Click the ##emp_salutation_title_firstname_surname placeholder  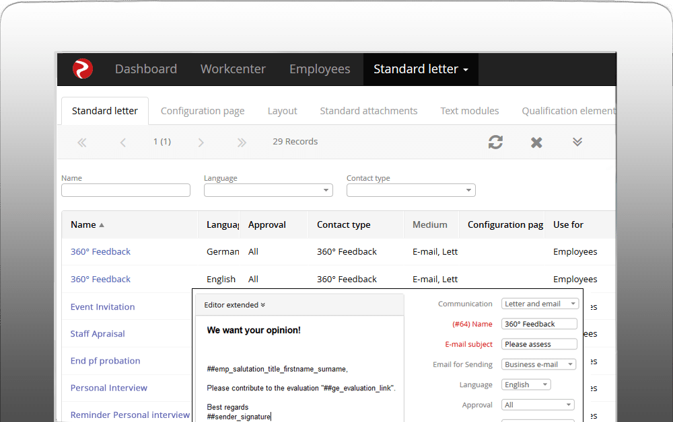(x=277, y=369)
